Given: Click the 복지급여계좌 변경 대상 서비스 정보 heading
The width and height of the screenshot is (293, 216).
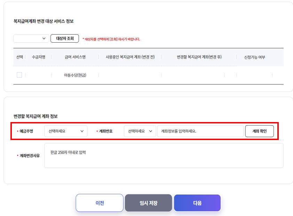Looking at the screenshot, I should (x=43, y=21).
